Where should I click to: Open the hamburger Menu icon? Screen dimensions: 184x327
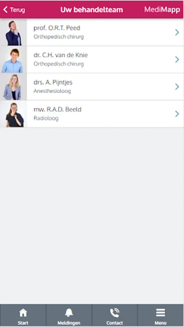(160, 312)
